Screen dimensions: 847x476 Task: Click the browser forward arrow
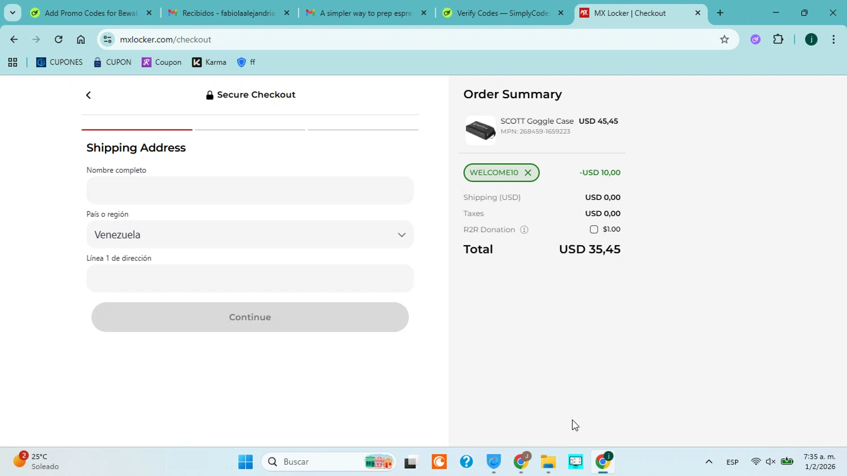[x=36, y=40]
